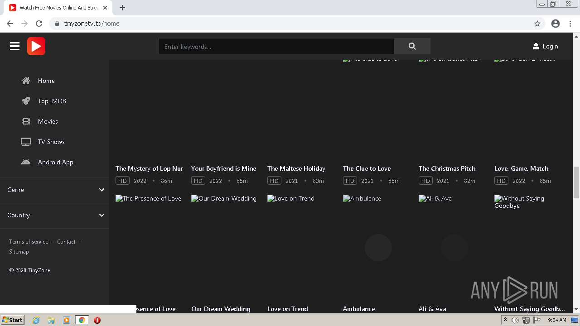Click the site padlock icon
The height and width of the screenshot is (326, 580).
57,24
